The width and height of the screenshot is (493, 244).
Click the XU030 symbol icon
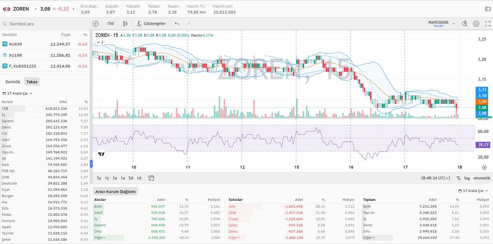pyautogui.click(x=5, y=44)
